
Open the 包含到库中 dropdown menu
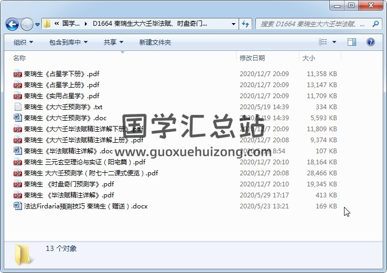pyautogui.click(x=68, y=42)
